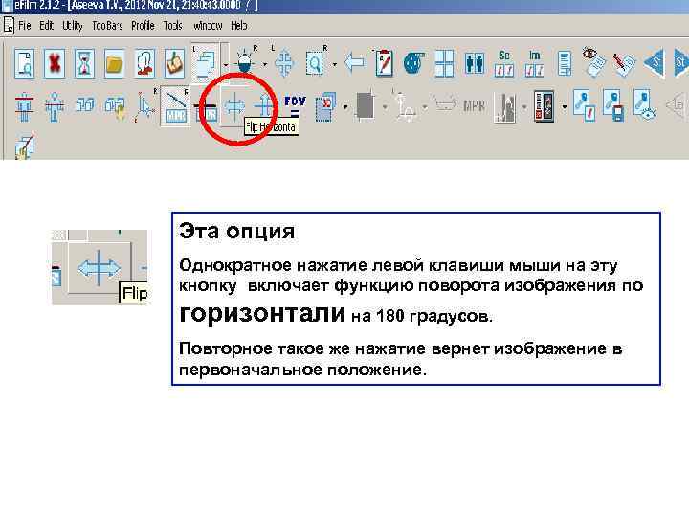Click the patient figure toolbar icon
This screenshot has height=517, width=689.
[x=144, y=63]
